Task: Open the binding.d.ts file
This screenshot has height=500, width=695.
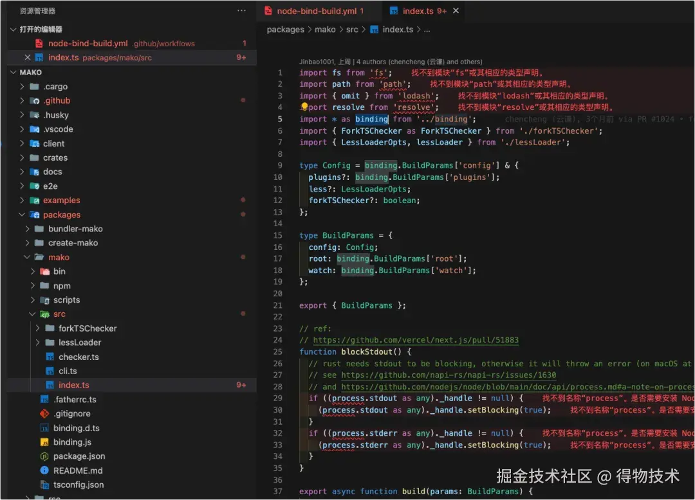Action: pos(132,428)
